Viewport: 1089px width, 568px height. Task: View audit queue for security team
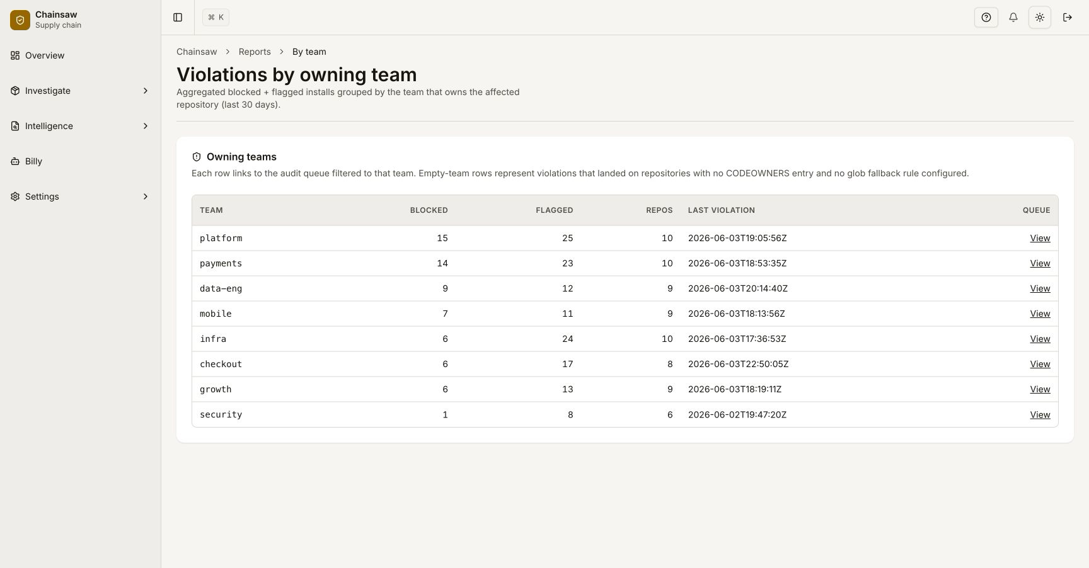click(x=1040, y=414)
